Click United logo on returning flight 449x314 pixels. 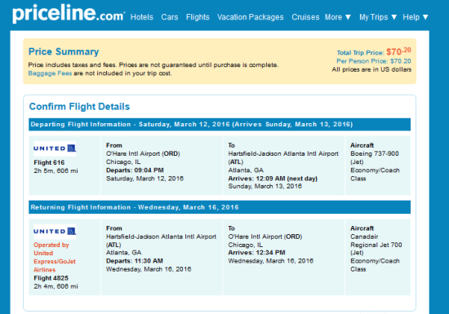(x=55, y=231)
